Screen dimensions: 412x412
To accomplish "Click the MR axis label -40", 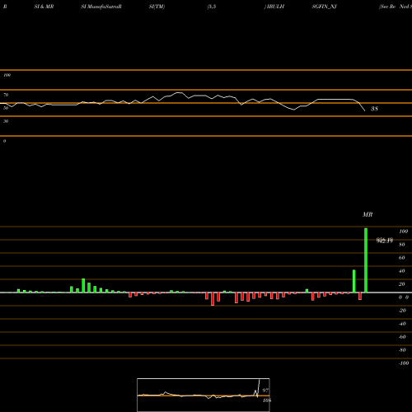I will tap(402, 324).
